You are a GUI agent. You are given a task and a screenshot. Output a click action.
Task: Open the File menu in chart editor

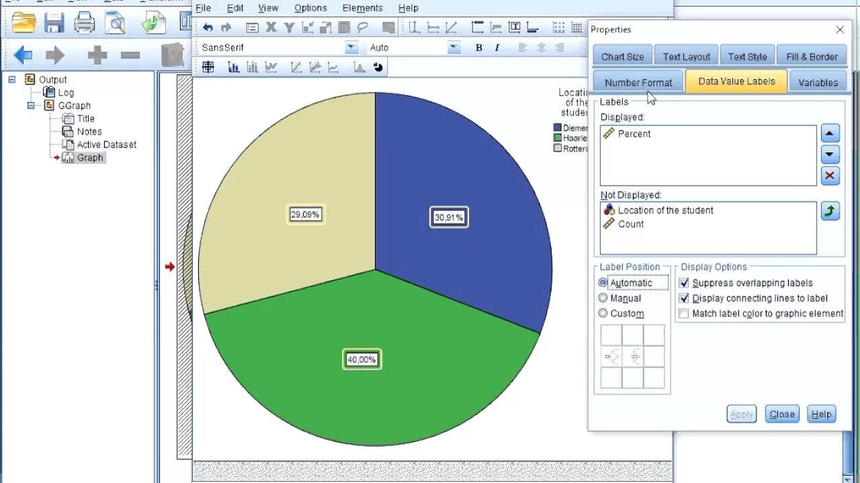pyautogui.click(x=203, y=8)
